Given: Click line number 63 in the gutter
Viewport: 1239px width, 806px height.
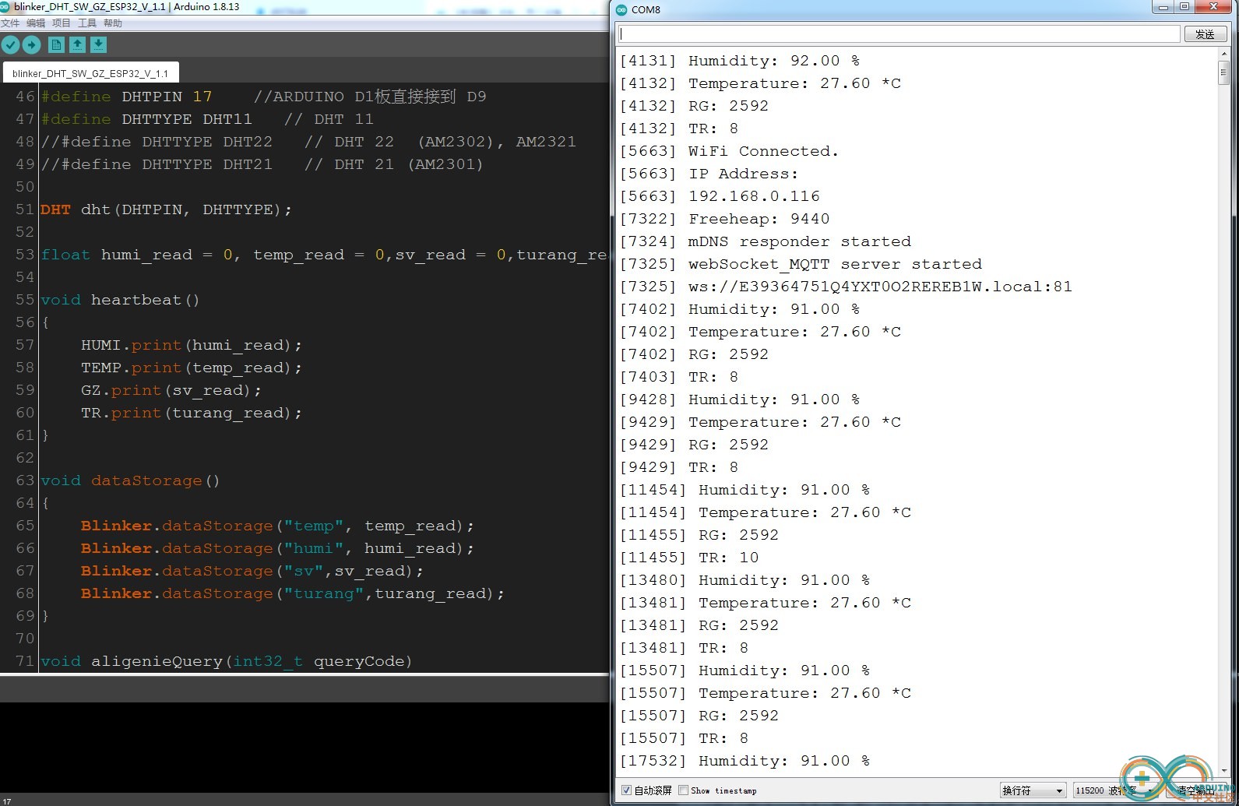Looking at the screenshot, I should tap(25, 480).
